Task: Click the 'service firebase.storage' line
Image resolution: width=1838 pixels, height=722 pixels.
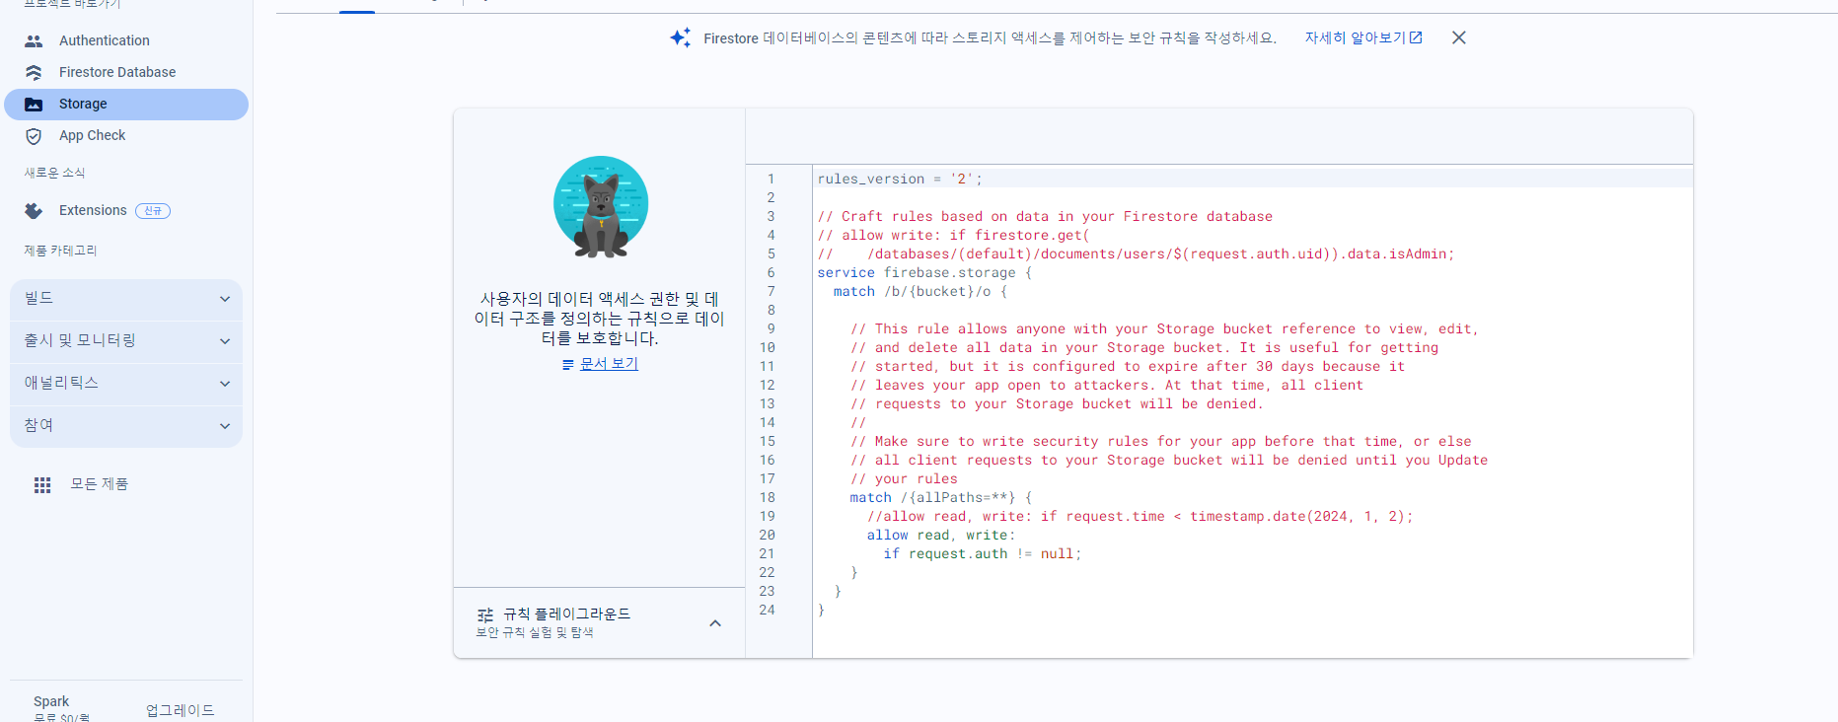Action: [924, 272]
